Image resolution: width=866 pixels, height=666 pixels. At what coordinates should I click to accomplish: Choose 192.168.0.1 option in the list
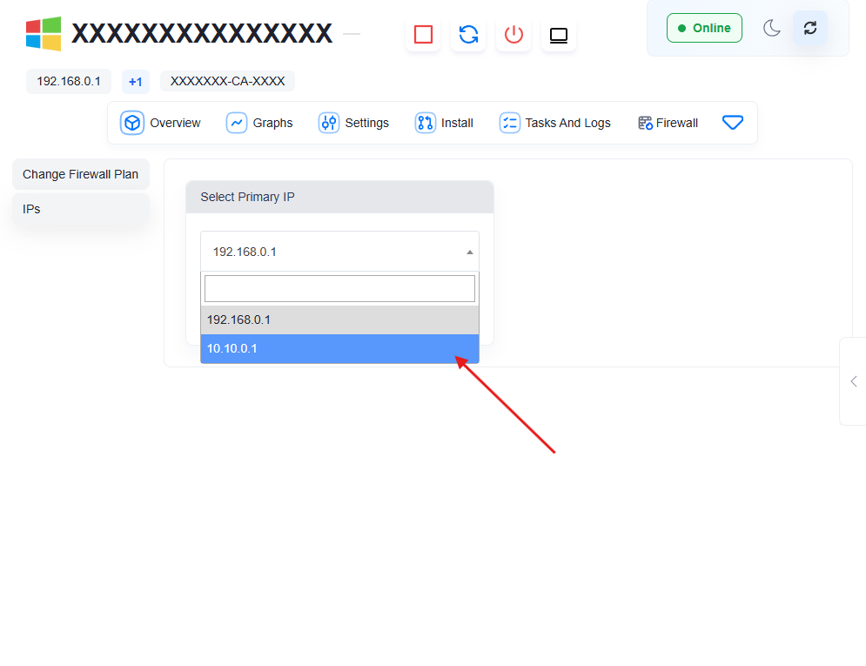(x=339, y=320)
